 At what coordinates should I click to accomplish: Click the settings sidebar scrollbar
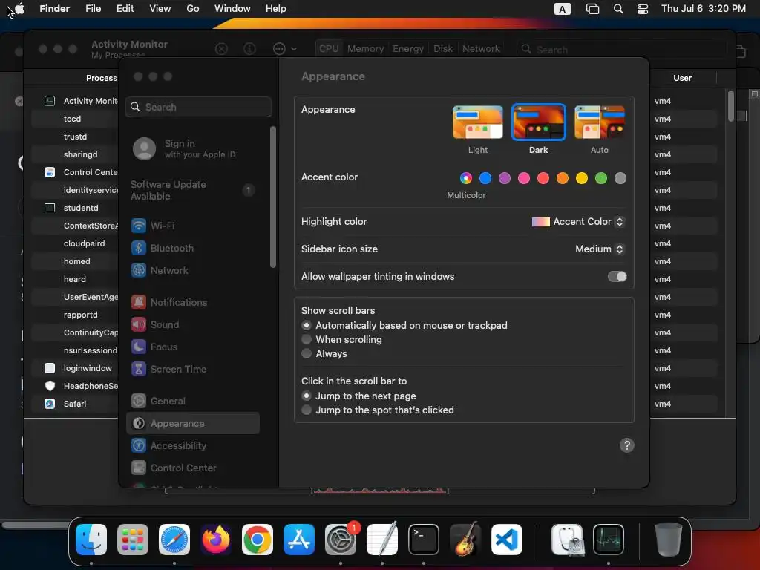(x=273, y=197)
